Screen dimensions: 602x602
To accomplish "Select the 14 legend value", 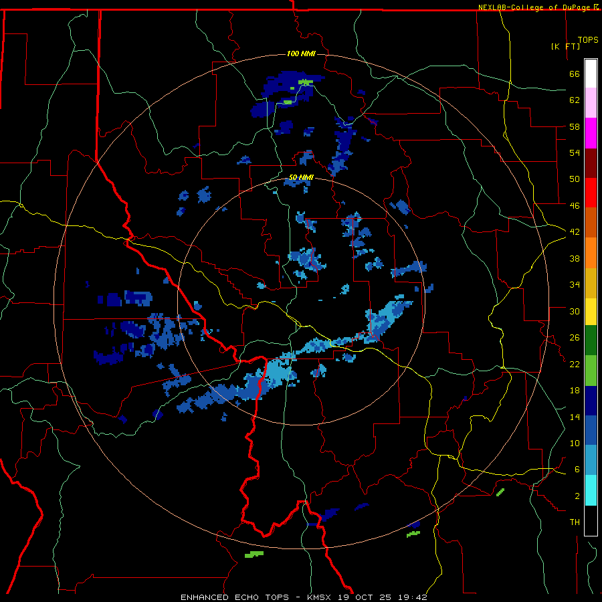I will pos(575,417).
